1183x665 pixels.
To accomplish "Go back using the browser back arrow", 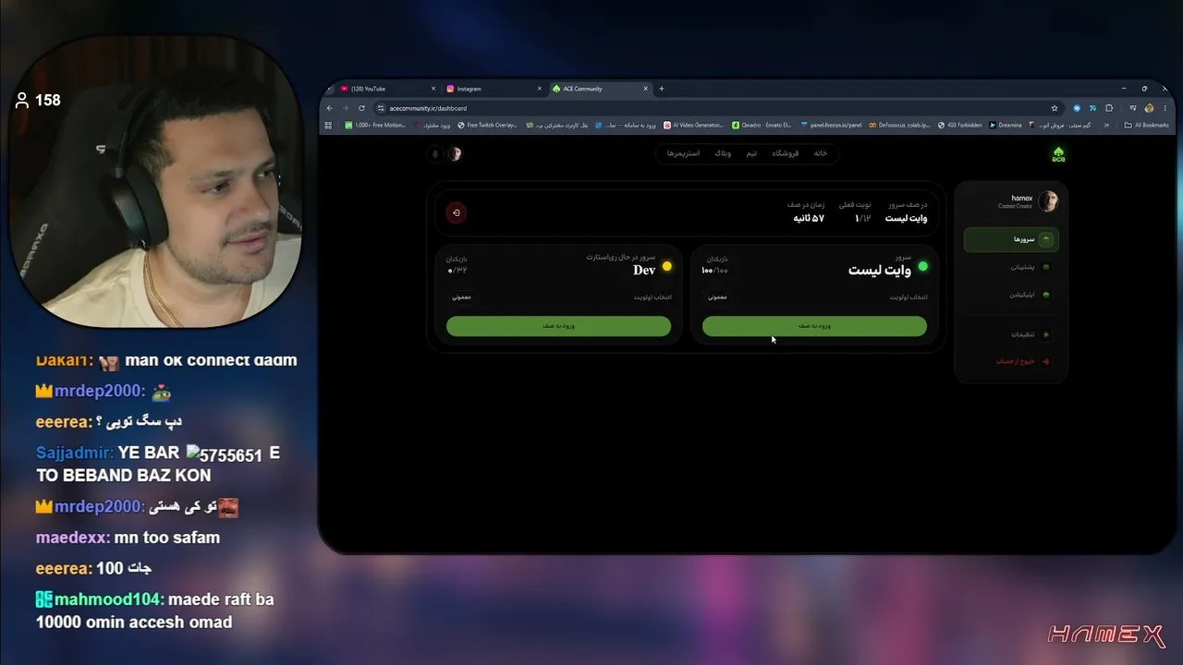I will tap(330, 108).
